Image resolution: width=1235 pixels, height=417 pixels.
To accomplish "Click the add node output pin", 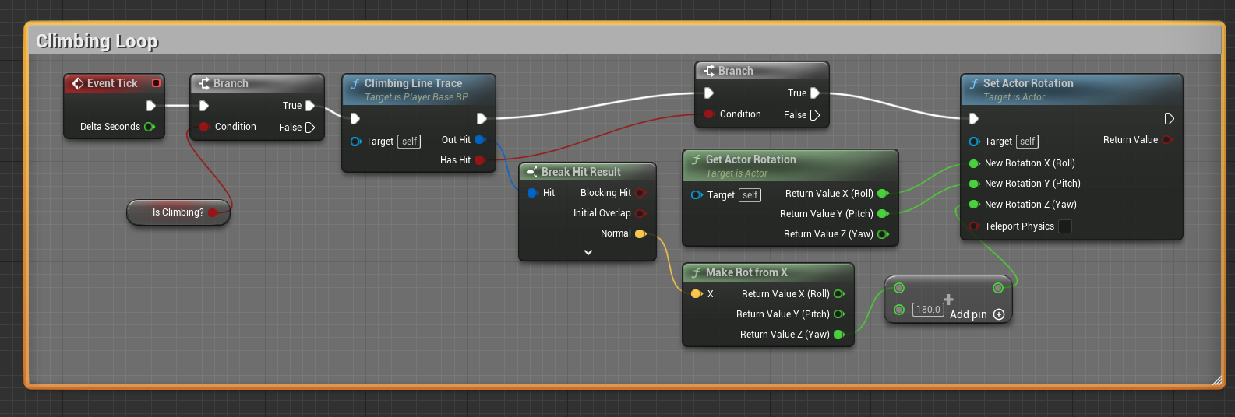I will (998, 288).
